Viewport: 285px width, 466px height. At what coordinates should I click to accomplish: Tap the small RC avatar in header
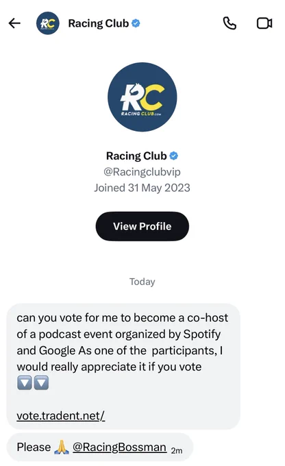[x=47, y=23]
